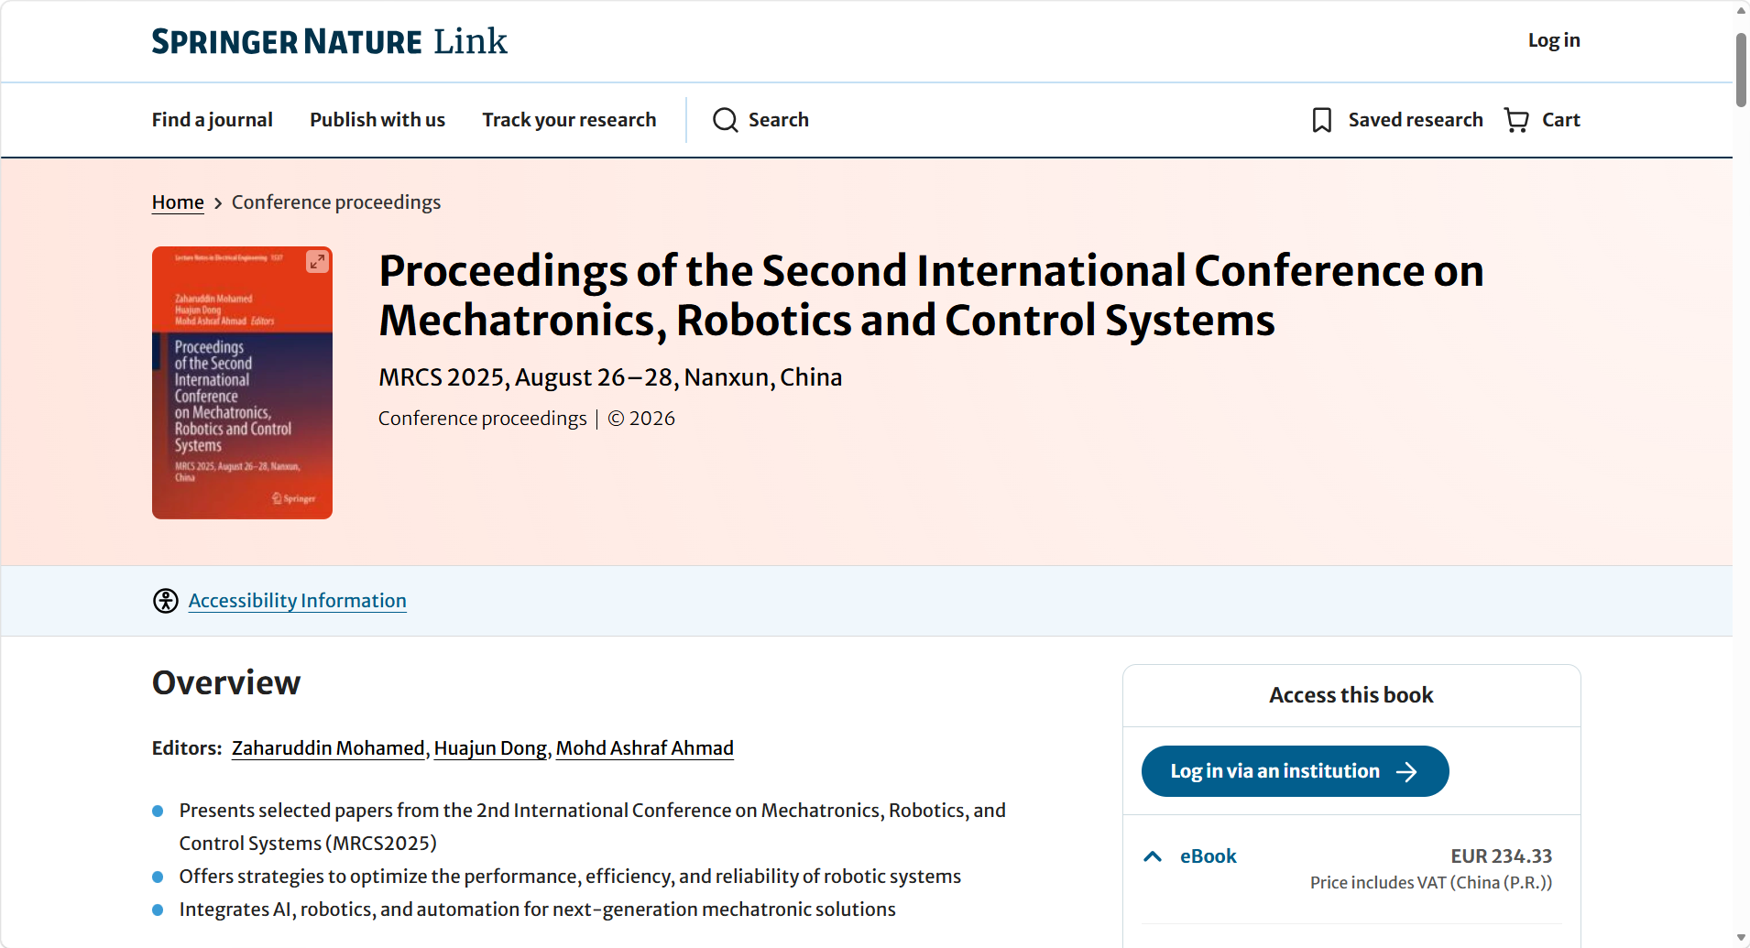Image resolution: width=1750 pixels, height=948 pixels.
Task: View editor Mohd Ashraf Ahmad's profile
Action: coord(644,748)
